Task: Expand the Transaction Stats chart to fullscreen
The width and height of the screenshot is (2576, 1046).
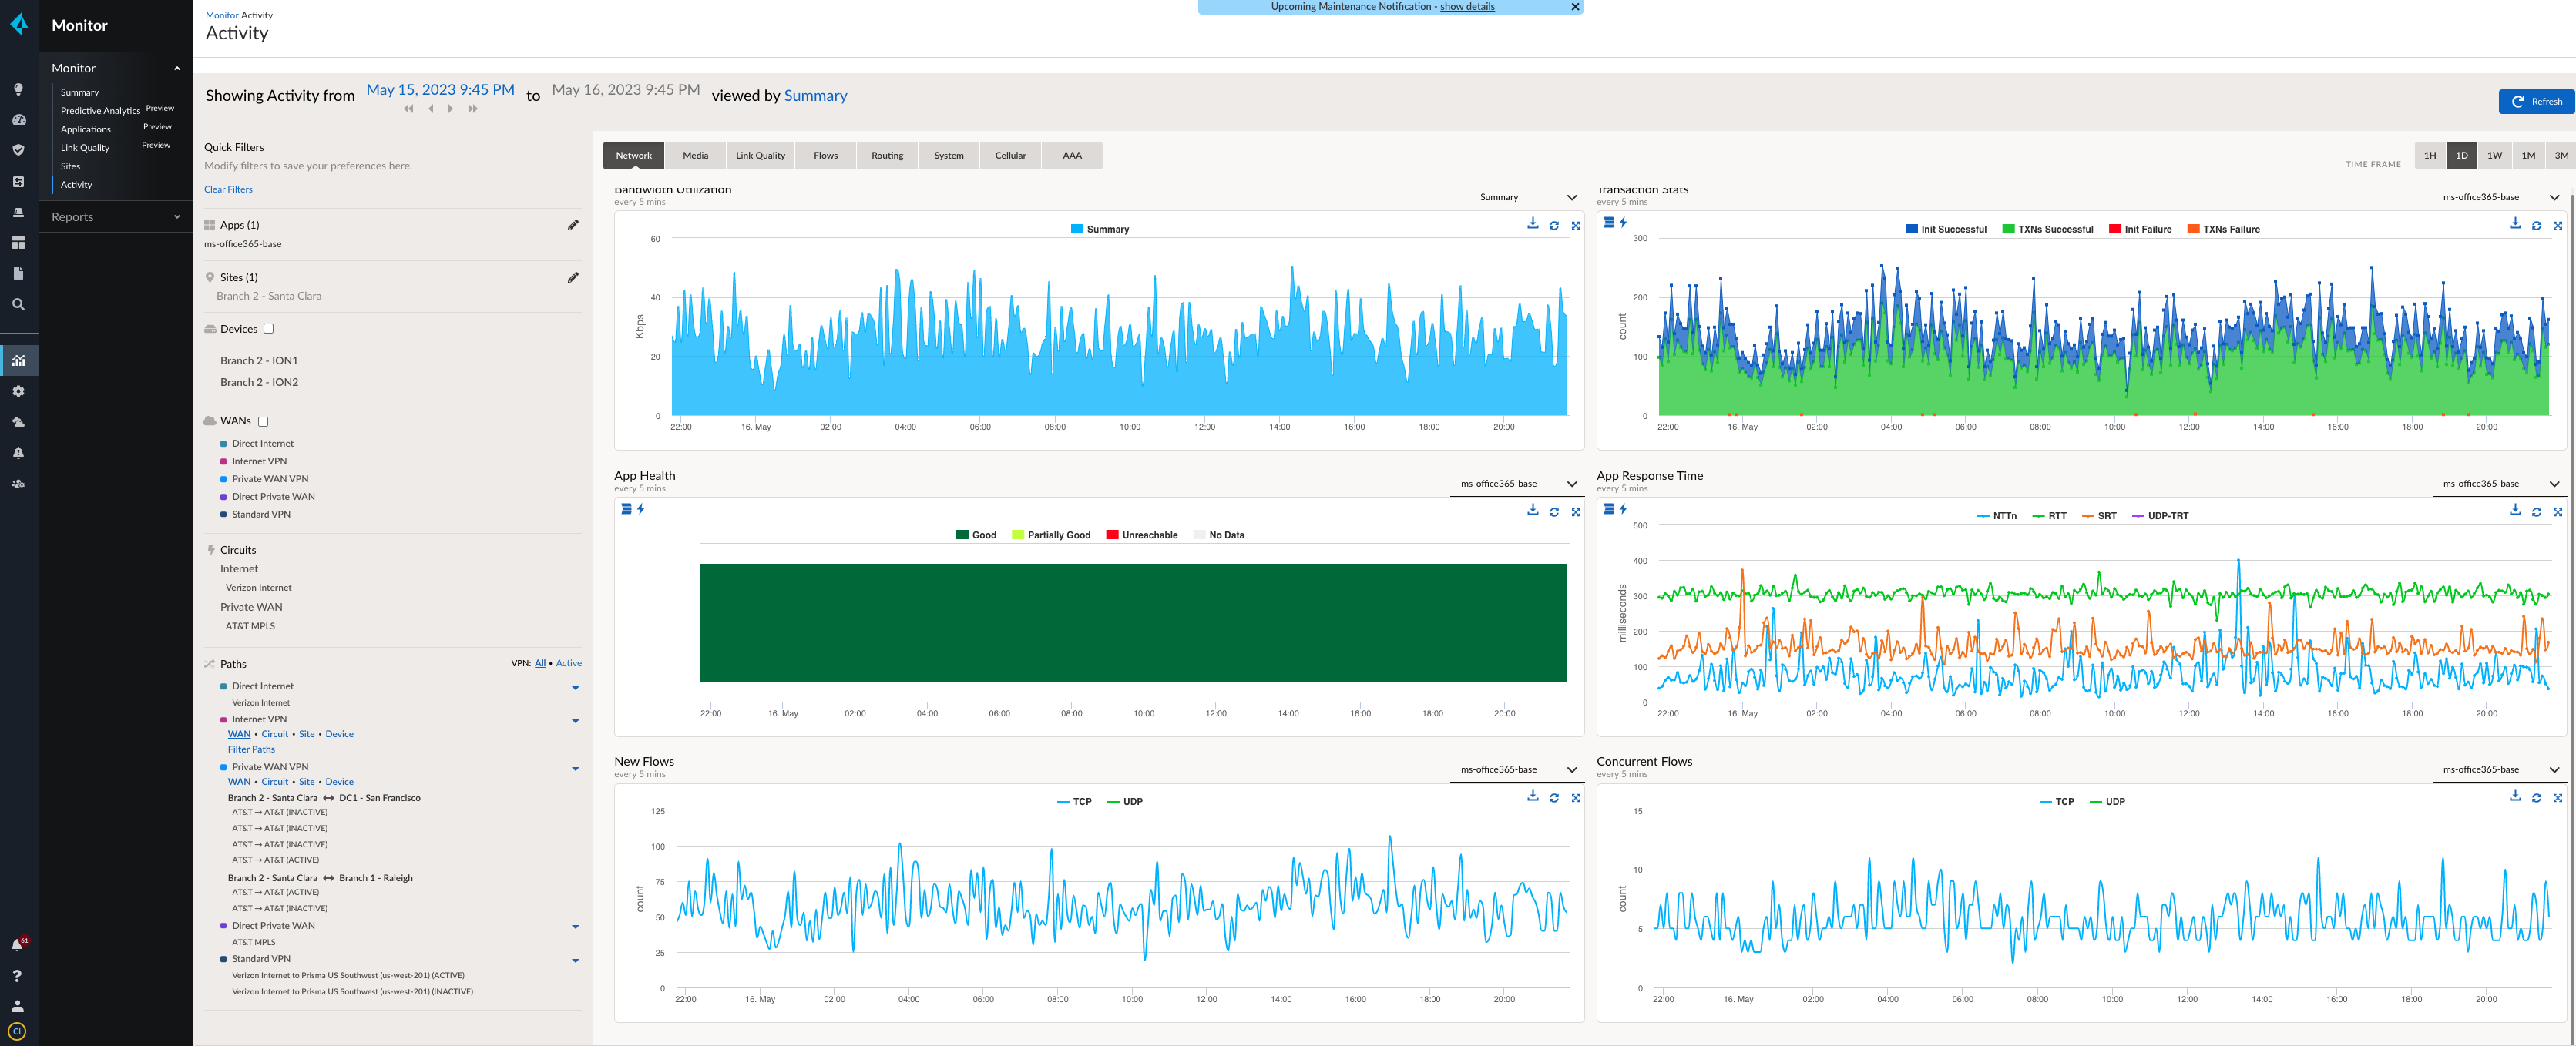Action: pos(2557,225)
